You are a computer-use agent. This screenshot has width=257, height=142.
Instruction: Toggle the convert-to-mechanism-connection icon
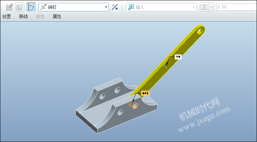tap(31, 7)
